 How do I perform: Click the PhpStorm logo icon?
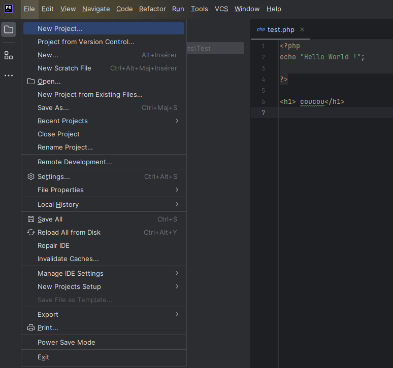pyautogui.click(x=9, y=9)
